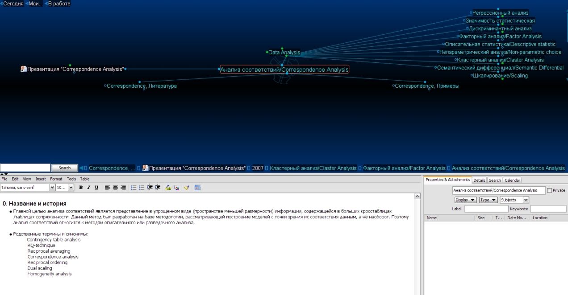Open the Display dropdown button

tap(465, 200)
